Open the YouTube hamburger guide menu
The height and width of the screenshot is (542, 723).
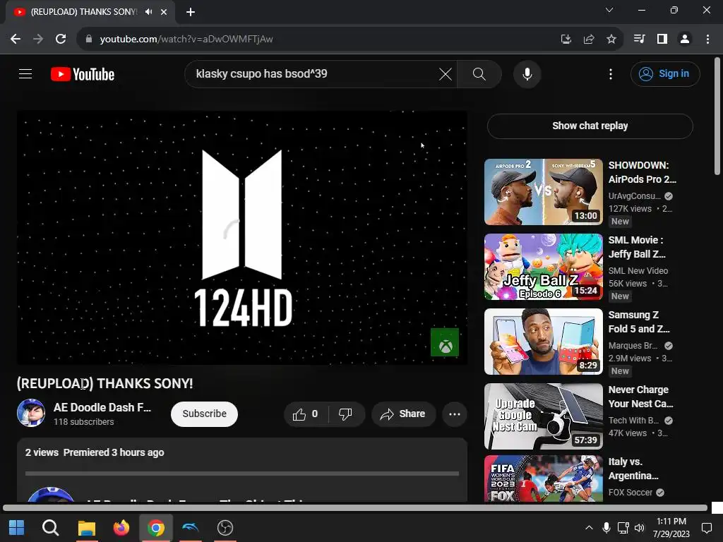[x=25, y=73]
